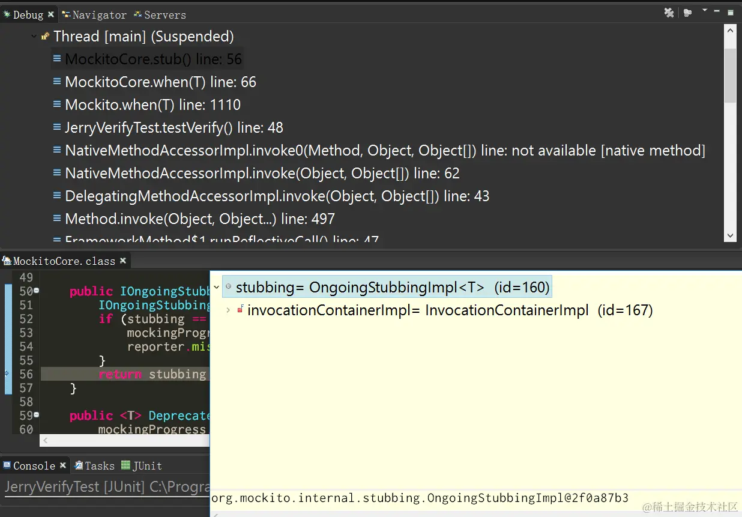The width and height of the screenshot is (742, 517).
Task: Collapse the method fold at line 59
Action: click(x=37, y=415)
